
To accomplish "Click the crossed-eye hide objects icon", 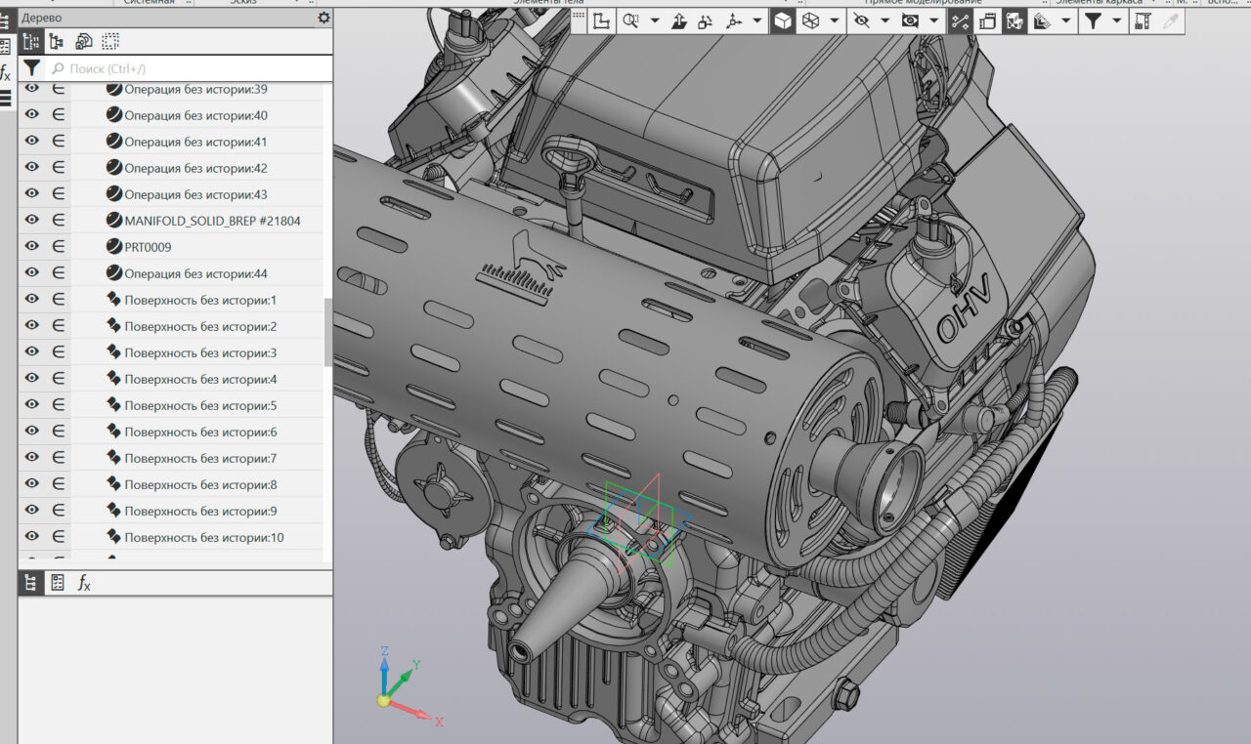I will (x=861, y=21).
